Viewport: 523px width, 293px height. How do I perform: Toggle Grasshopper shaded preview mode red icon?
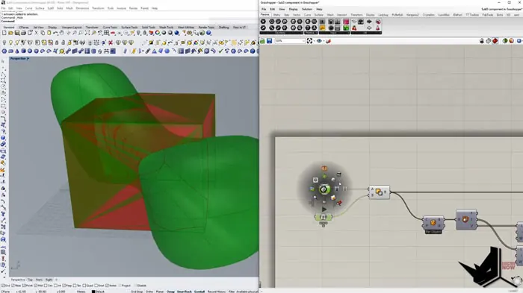point(495,40)
